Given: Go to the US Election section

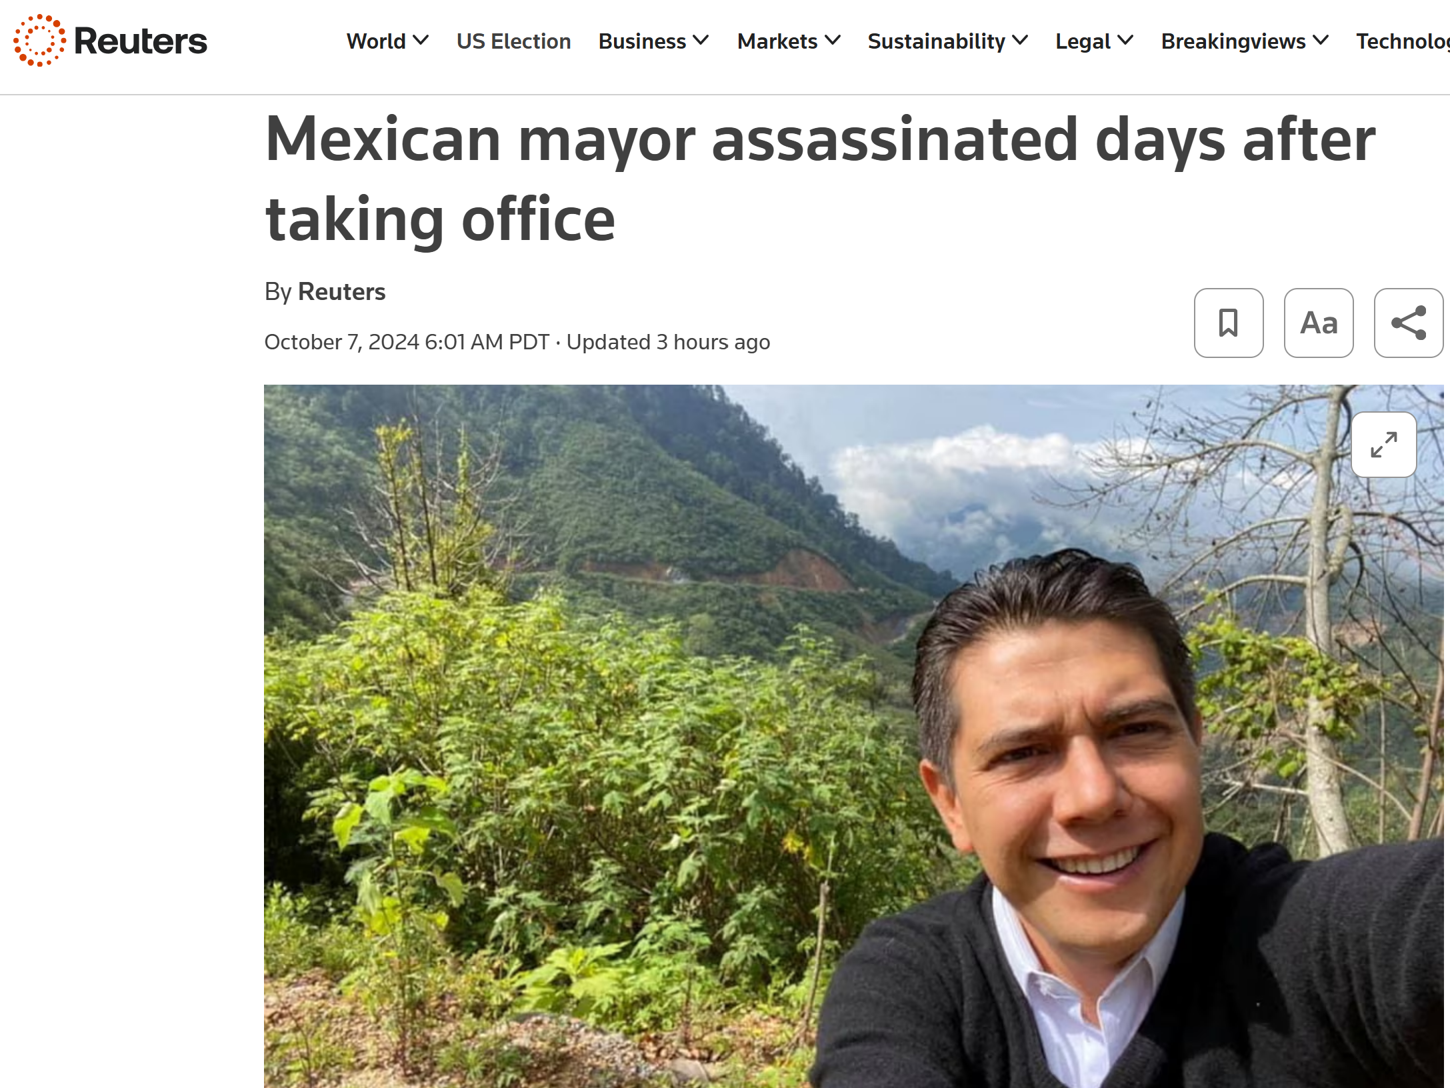Looking at the screenshot, I should (x=513, y=41).
